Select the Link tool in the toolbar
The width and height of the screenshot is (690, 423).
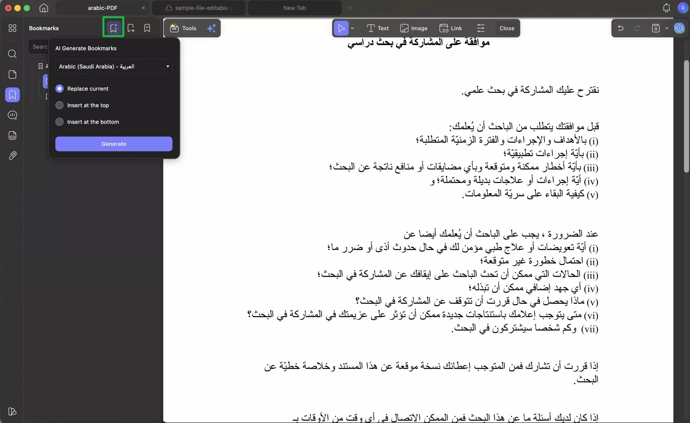coord(450,28)
